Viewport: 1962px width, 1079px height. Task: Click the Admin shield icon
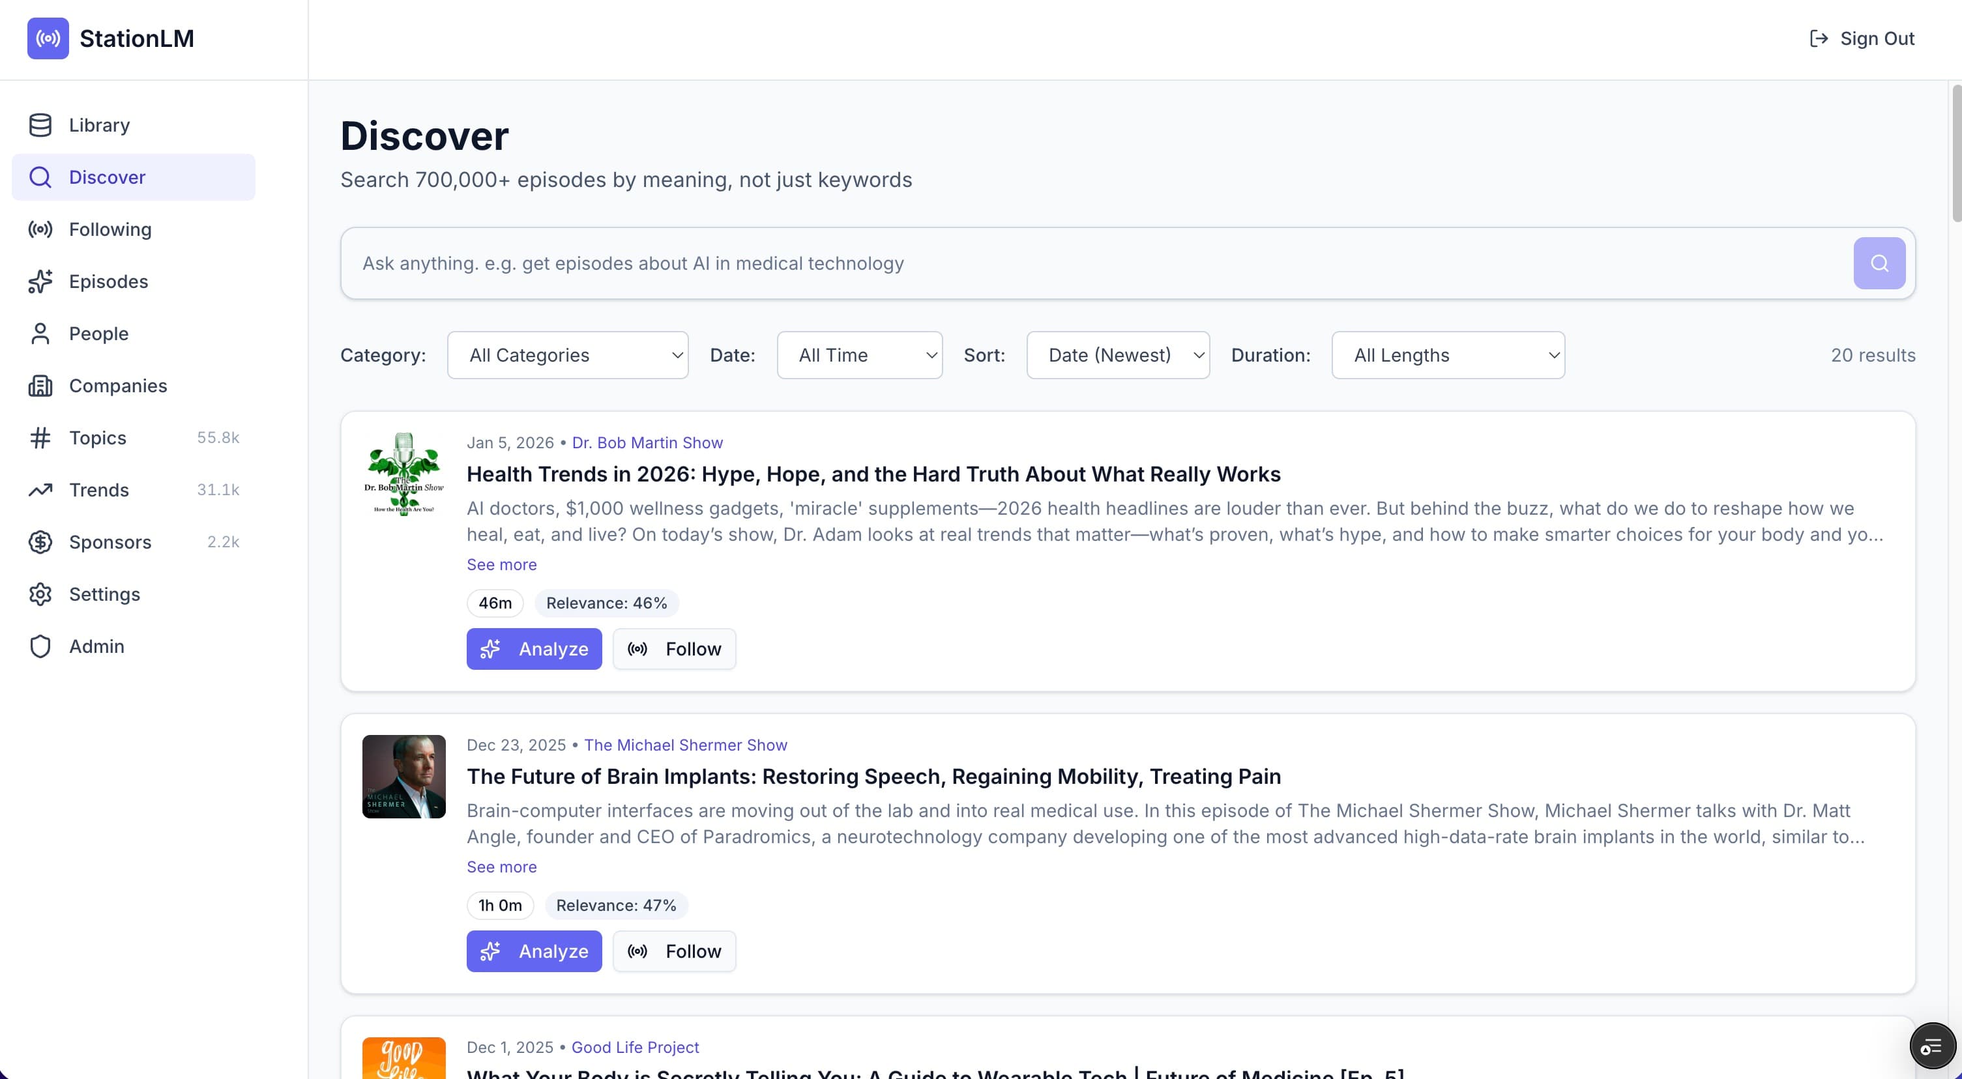pos(40,646)
